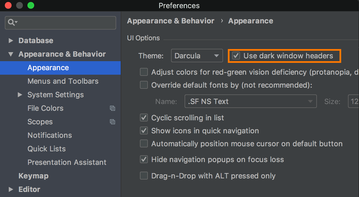
Task: Click the green zoom window button
Action: pos(31,5)
